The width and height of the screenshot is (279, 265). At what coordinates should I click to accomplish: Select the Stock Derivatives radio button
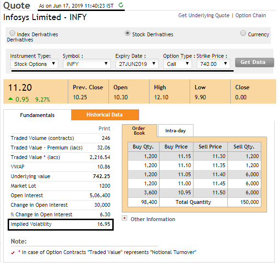[127, 33]
